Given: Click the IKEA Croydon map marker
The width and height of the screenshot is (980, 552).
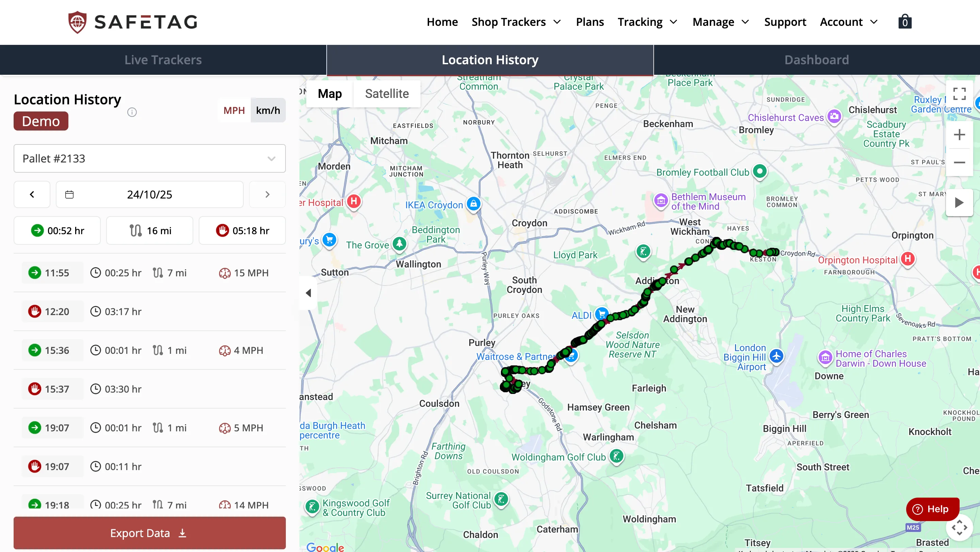Looking at the screenshot, I should 473,204.
